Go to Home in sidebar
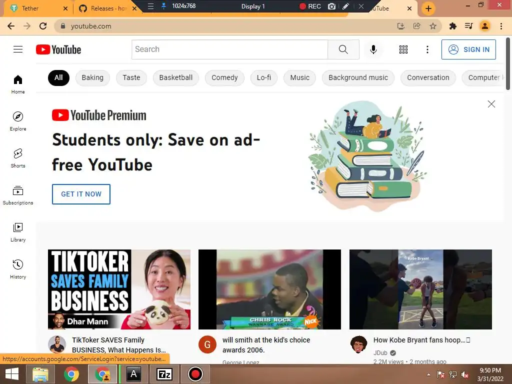This screenshot has height=384, width=512. pyautogui.click(x=18, y=84)
